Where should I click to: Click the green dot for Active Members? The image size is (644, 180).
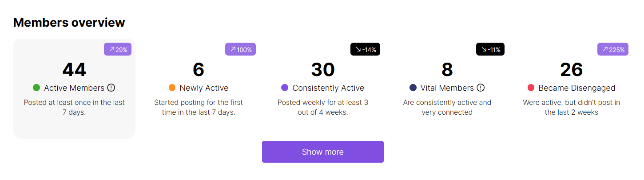[x=36, y=88]
